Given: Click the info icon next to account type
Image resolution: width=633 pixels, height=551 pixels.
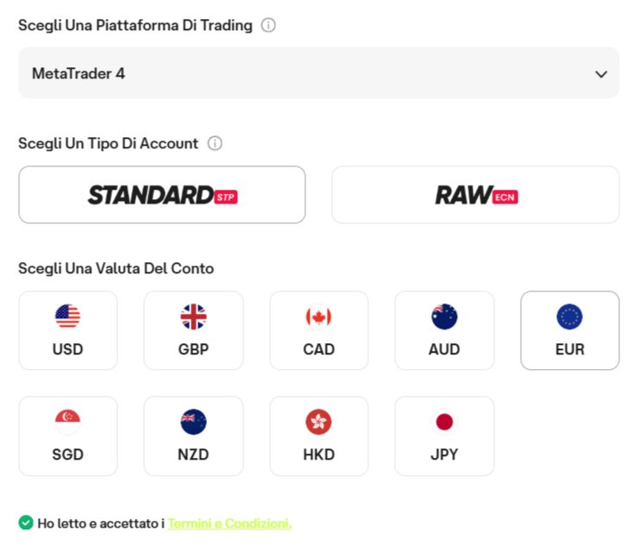Looking at the screenshot, I should click(215, 144).
